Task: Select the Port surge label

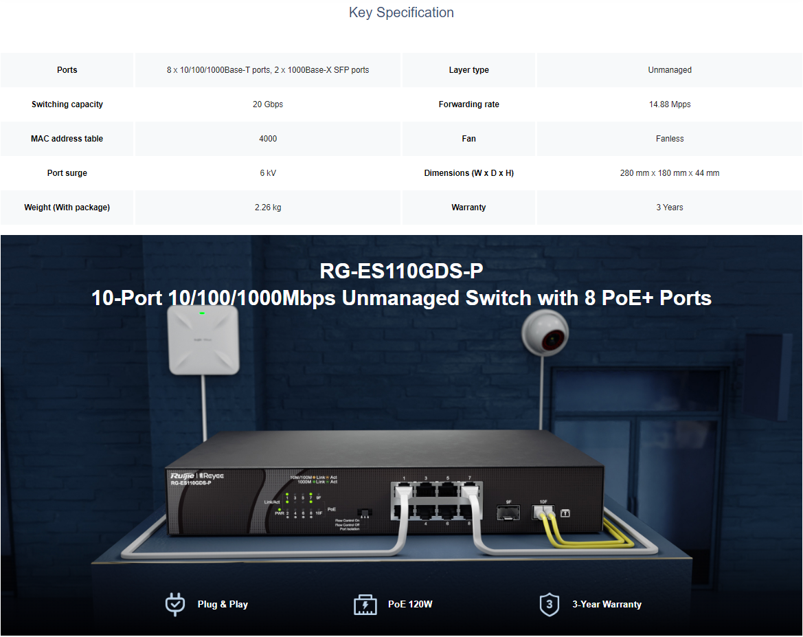Action: (67, 172)
